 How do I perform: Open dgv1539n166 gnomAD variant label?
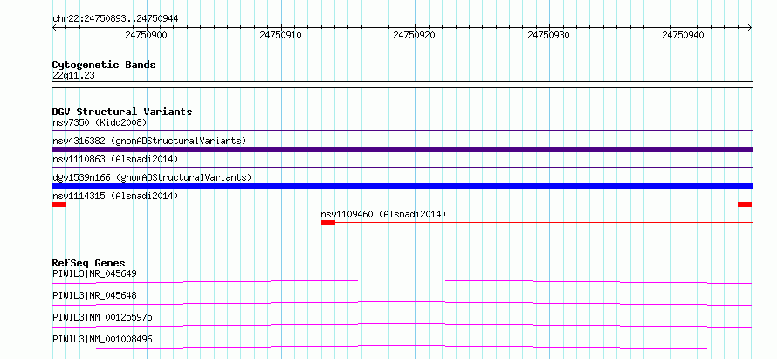152,177
